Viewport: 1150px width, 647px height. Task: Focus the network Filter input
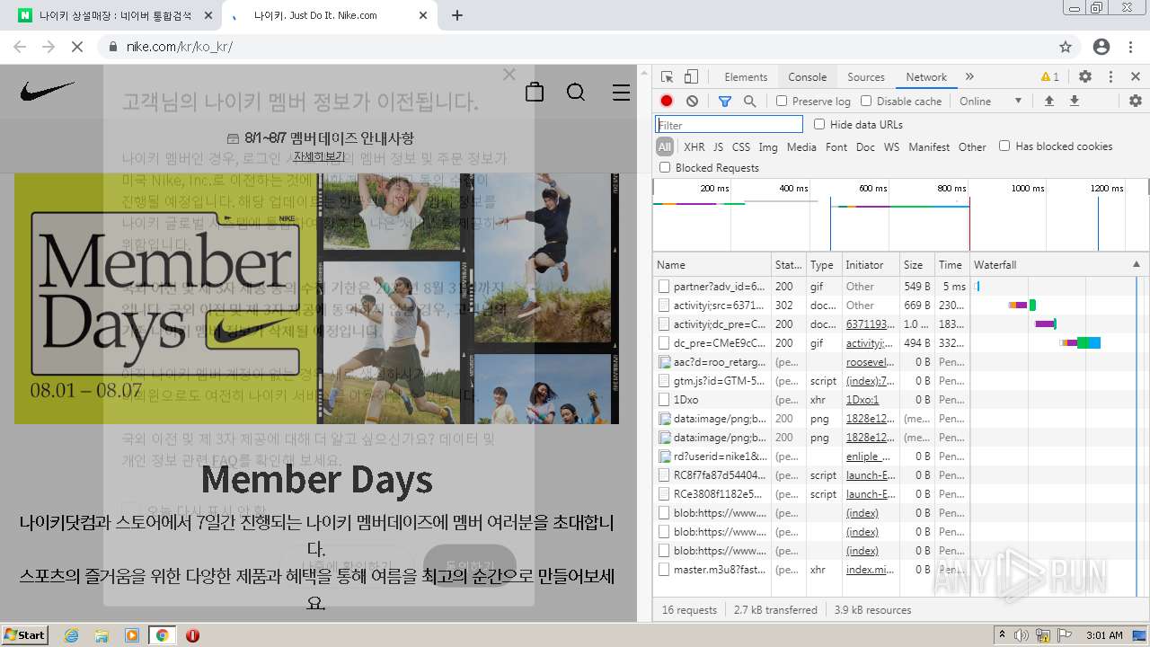729,125
